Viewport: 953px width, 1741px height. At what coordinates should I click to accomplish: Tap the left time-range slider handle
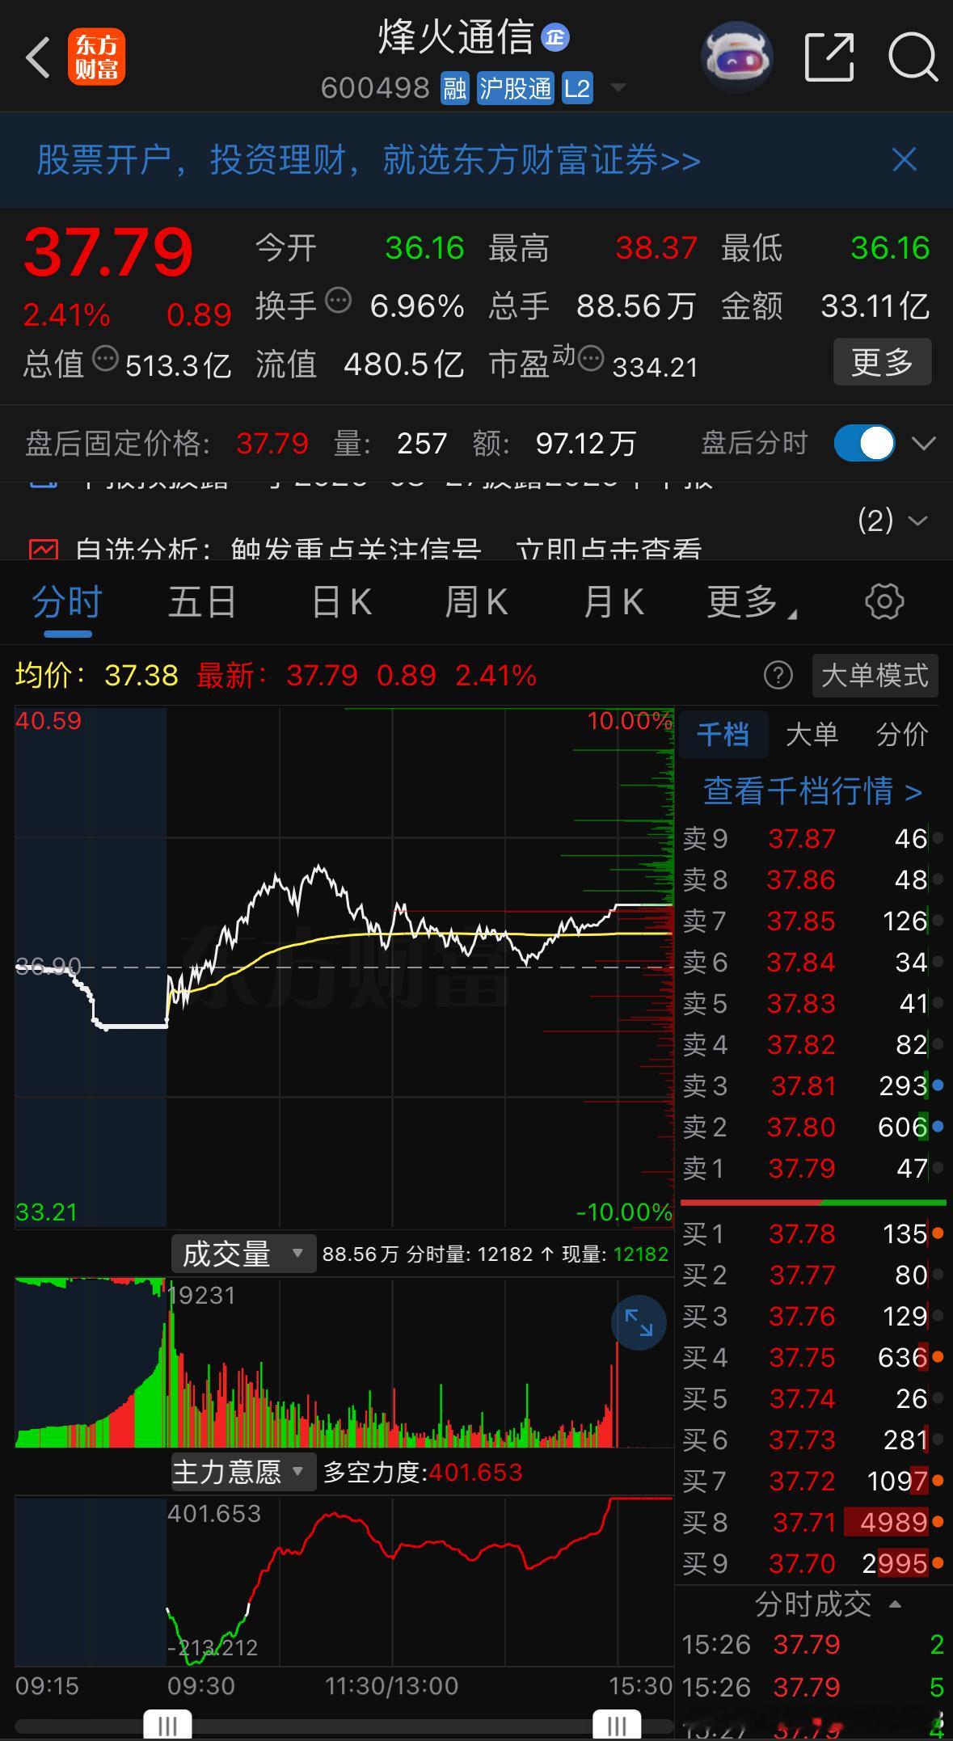click(x=167, y=1726)
